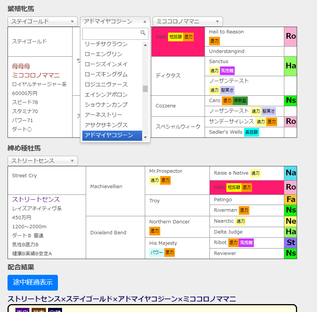The image size is (317, 312).
Task: Select エイシンアポロン from the list
Action: click(x=105, y=95)
